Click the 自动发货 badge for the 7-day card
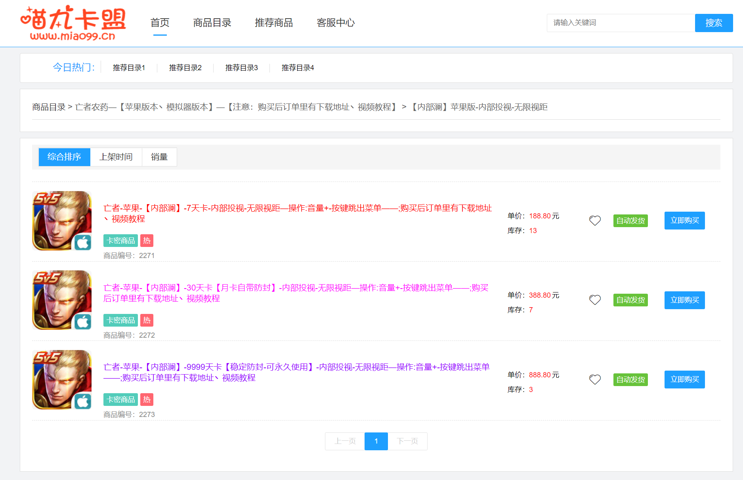 [630, 221]
